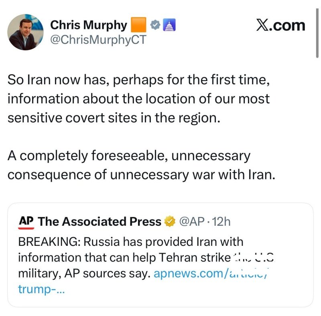Open the 12h timestamp on the quoted post
Image resolution: width=321 pixels, height=316 pixels.
pyautogui.click(x=222, y=221)
